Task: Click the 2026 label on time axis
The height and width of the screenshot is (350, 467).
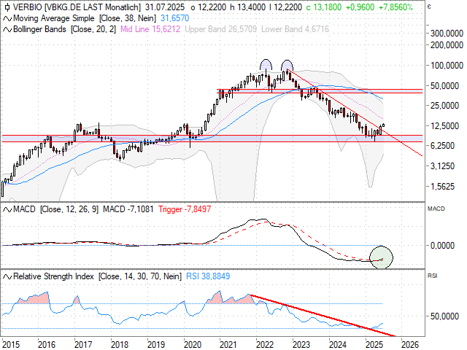Action: [x=410, y=345]
